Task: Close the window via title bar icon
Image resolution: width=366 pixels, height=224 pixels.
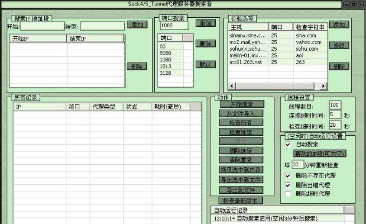Action: pos(361,4)
